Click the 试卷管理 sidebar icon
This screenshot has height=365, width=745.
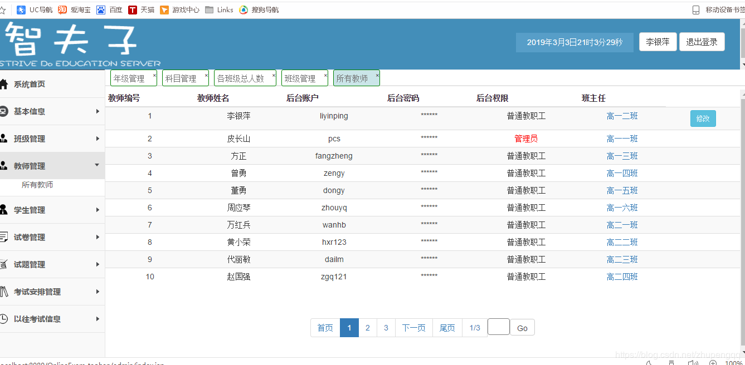pyautogui.click(x=3, y=237)
